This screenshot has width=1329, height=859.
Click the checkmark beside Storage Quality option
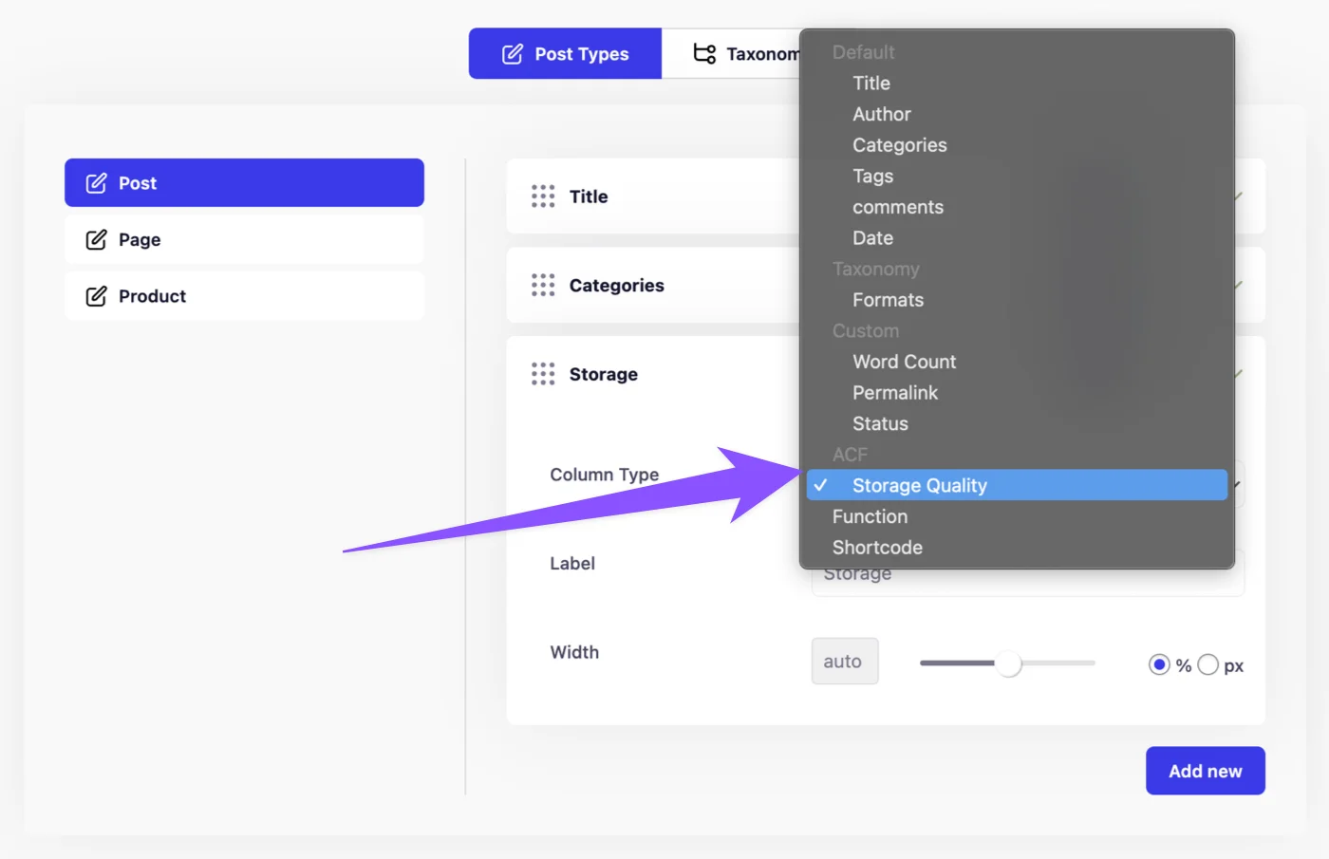click(821, 485)
